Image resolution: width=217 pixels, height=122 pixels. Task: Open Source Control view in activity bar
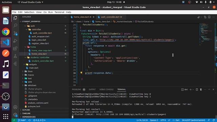[x=15, y=33]
